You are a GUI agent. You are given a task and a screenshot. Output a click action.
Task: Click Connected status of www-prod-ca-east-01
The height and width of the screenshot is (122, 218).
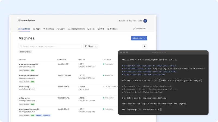coord(108,64)
